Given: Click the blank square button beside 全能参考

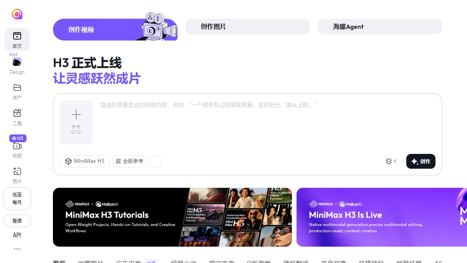Looking at the screenshot, I should (155, 161).
